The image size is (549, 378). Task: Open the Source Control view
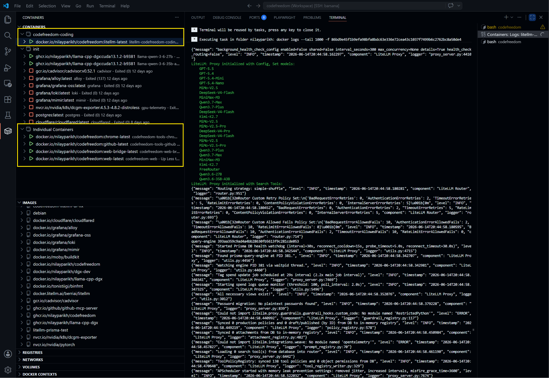pos(8,51)
